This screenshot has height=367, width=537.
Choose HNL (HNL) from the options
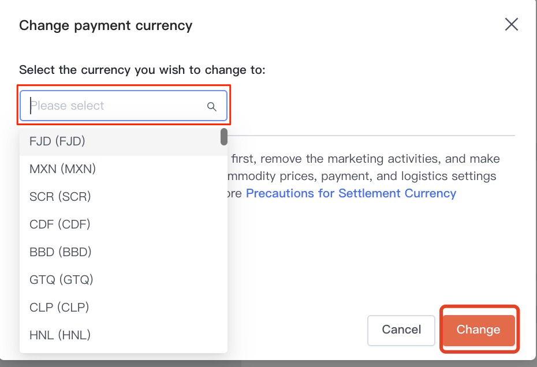click(60, 335)
